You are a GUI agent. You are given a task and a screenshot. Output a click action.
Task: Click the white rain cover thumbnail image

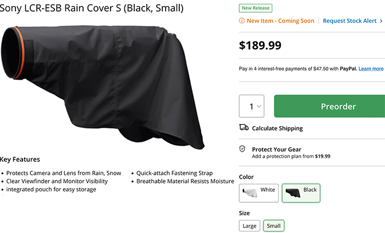(x=250, y=193)
